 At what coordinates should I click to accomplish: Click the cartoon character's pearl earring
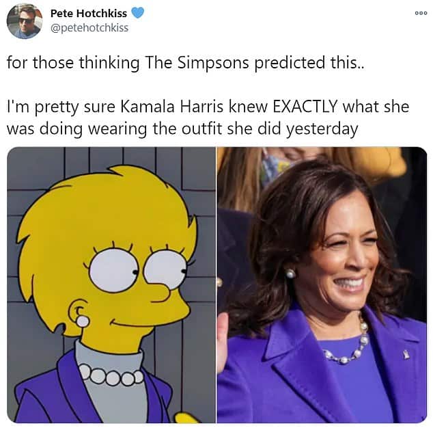coord(83,321)
